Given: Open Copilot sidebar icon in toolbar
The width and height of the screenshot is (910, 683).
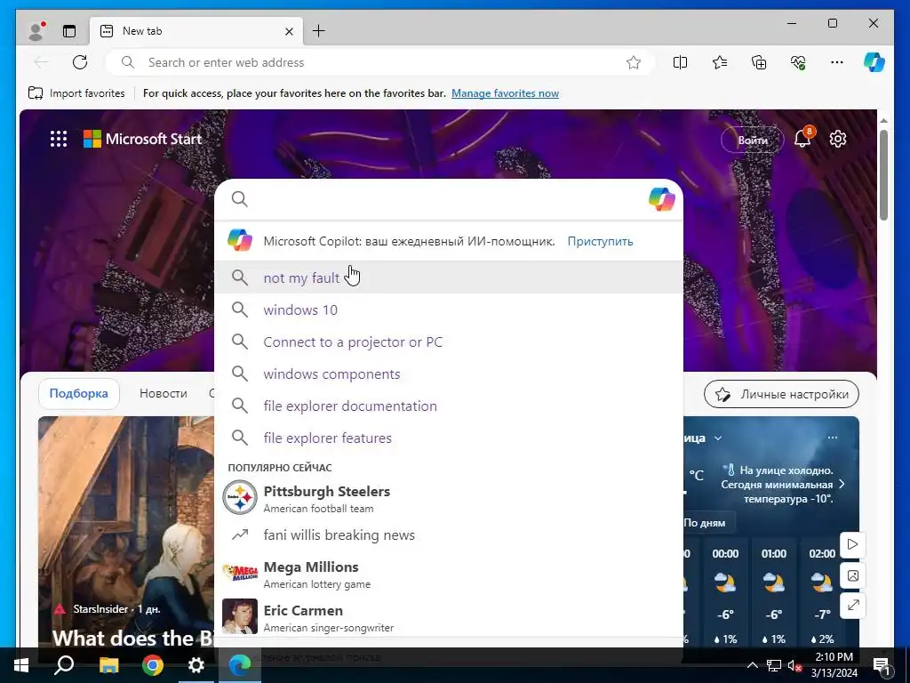Looking at the screenshot, I should (x=874, y=62).
